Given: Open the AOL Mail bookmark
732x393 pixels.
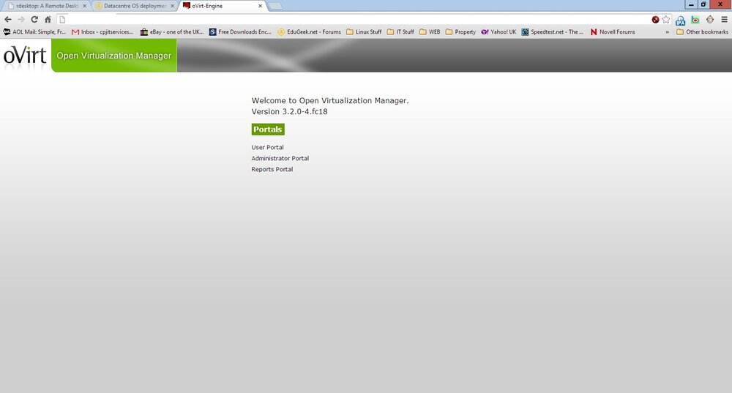Looking at the screenshot, I should pos(35,32).
